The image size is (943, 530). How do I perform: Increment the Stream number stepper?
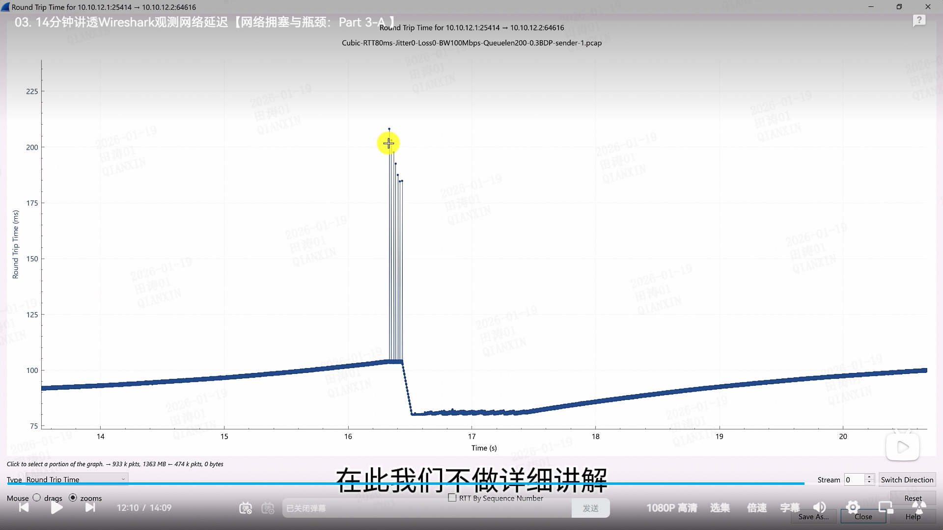pyautogui.click(x=869, y=477)
